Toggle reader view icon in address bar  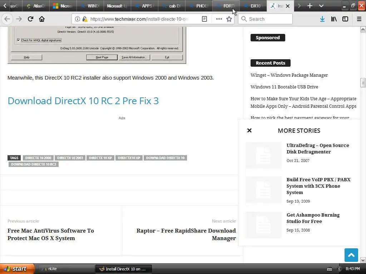coord(204,19)
